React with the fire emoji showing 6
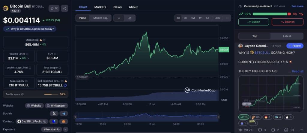This screenshot has height=133, width=307. (x=267, y=117)
